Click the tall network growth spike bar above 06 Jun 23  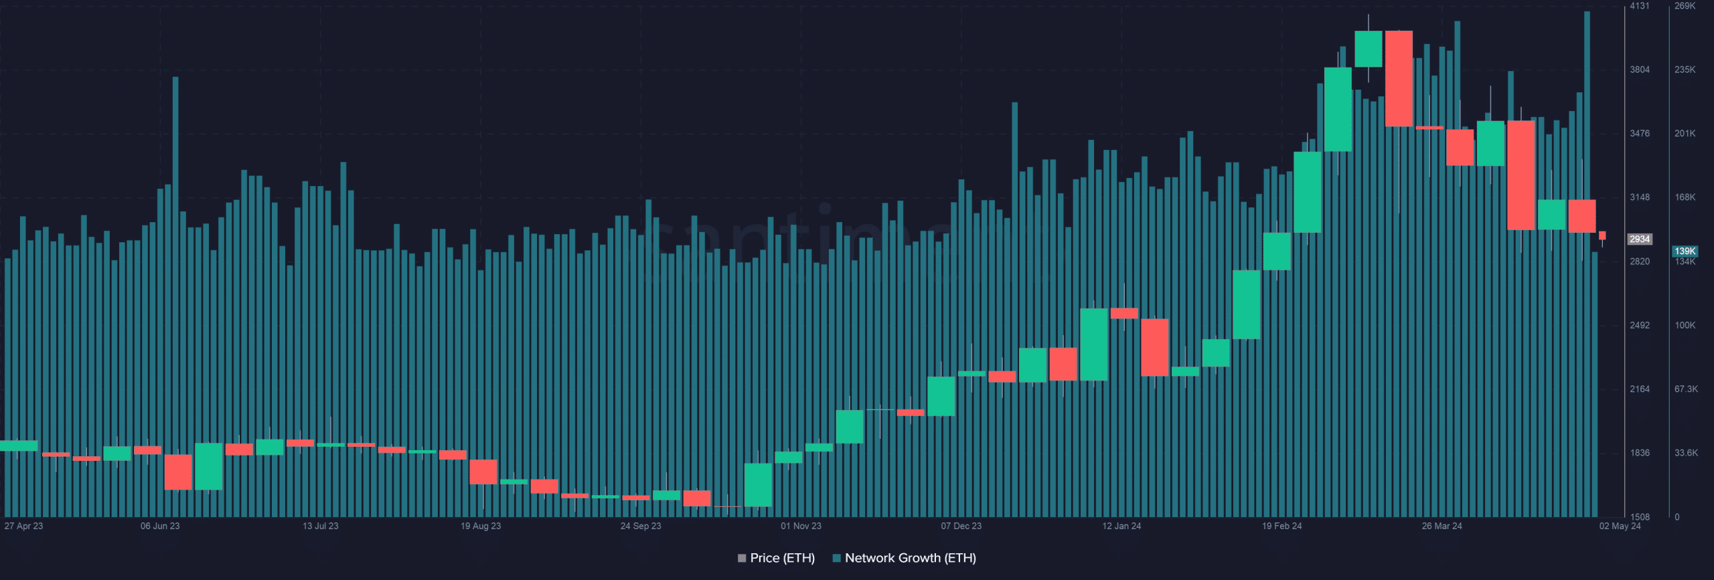coord(175,296)
